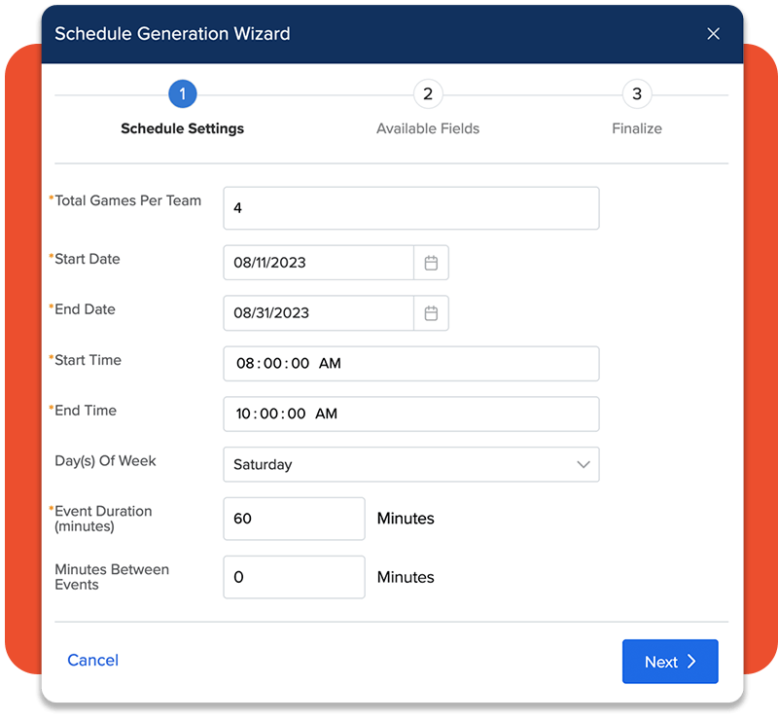Click inside the Start Time field
Screen dimensions: 778x721
point(410,363)
